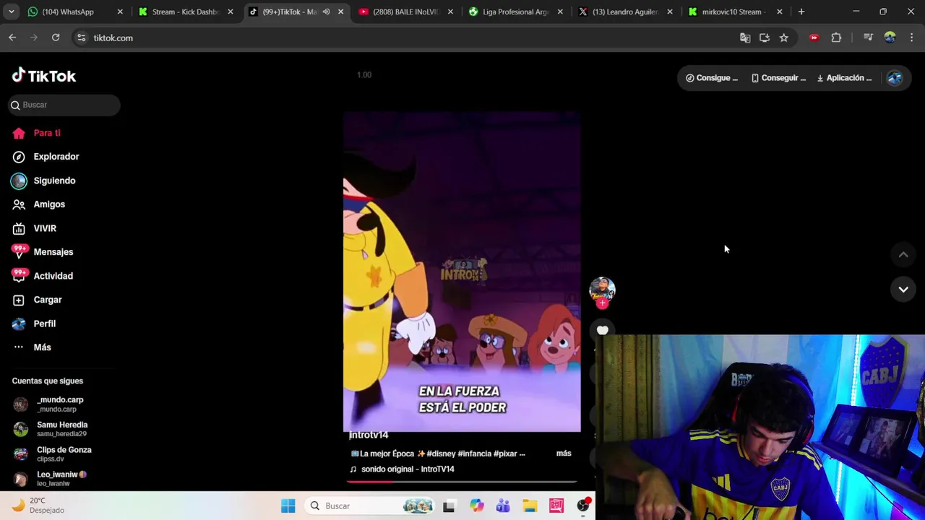Open the Samu Heredia followed account
Viewport: 925px width, 520px height.
tap(51, 429)
